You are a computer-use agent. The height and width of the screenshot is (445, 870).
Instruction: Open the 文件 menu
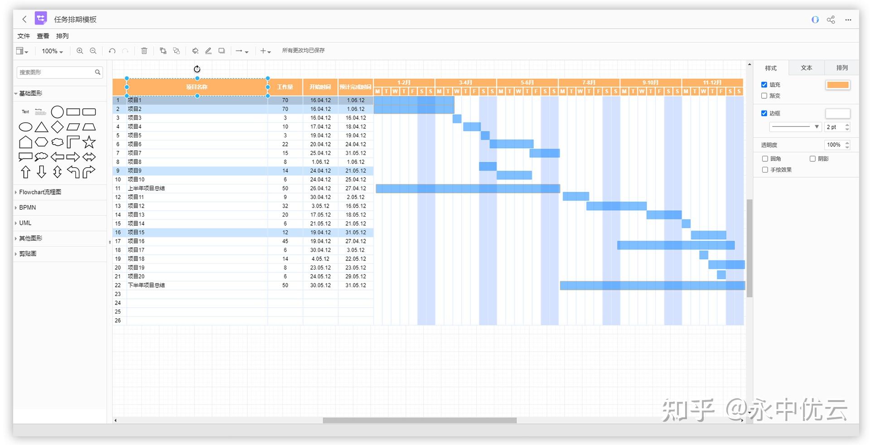[x=24, y=36]
